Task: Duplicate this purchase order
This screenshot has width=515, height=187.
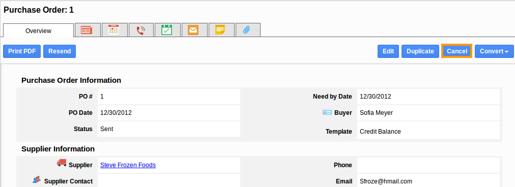Action: (x=420, y=51)
